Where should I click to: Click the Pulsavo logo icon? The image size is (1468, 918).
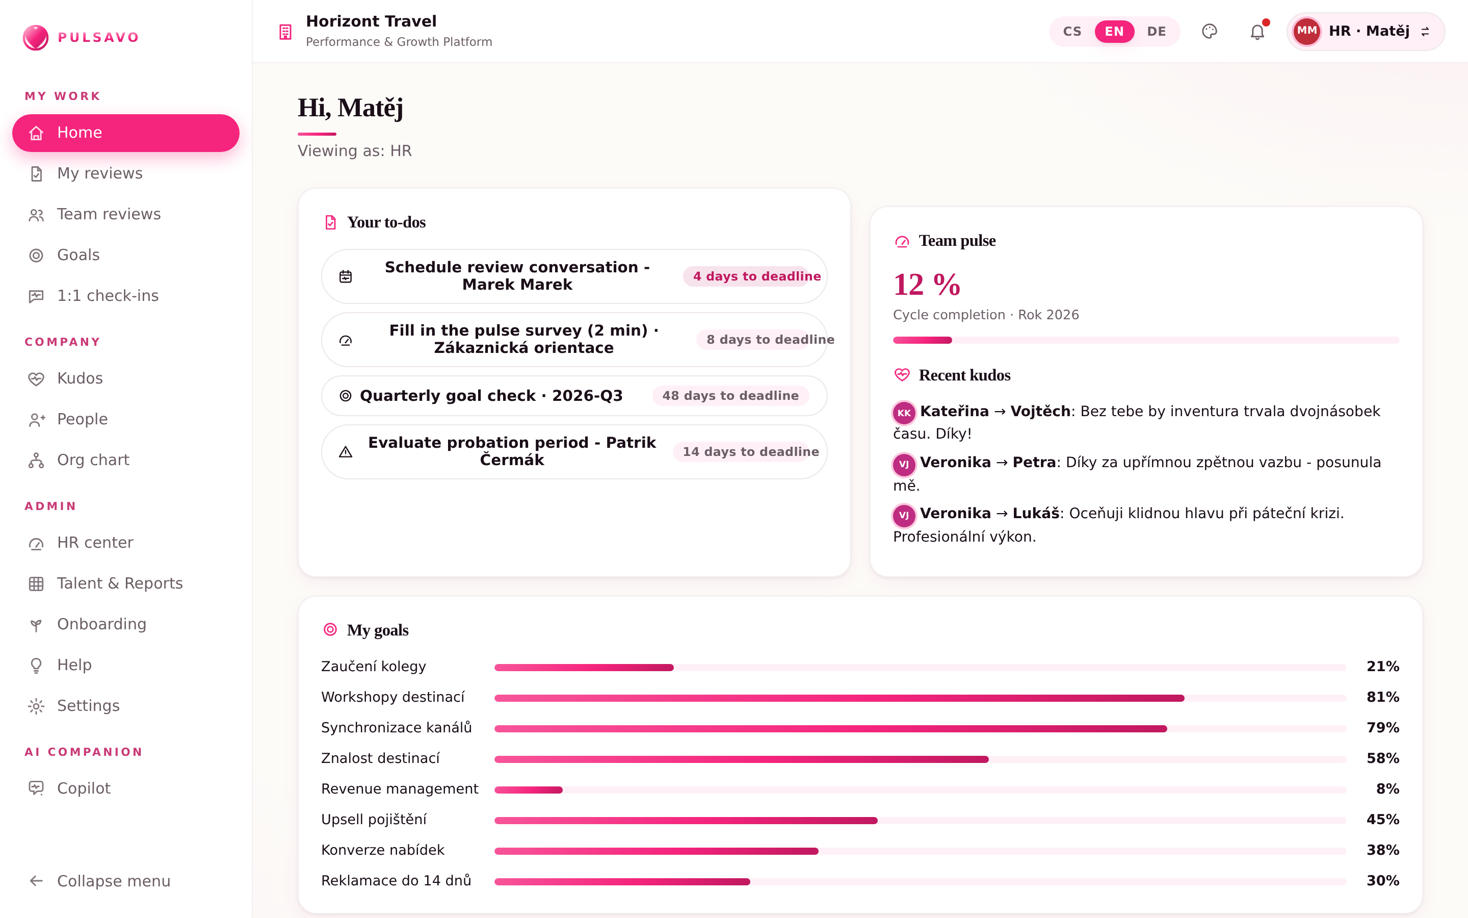pyautogui.click(x=36, y=38)
